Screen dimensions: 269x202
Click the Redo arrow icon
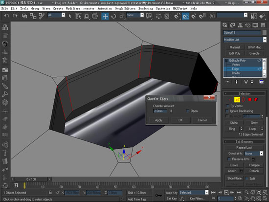15,16
